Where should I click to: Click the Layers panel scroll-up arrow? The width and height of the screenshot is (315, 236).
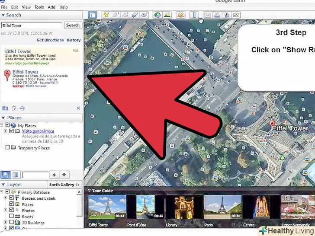point(79,192)
